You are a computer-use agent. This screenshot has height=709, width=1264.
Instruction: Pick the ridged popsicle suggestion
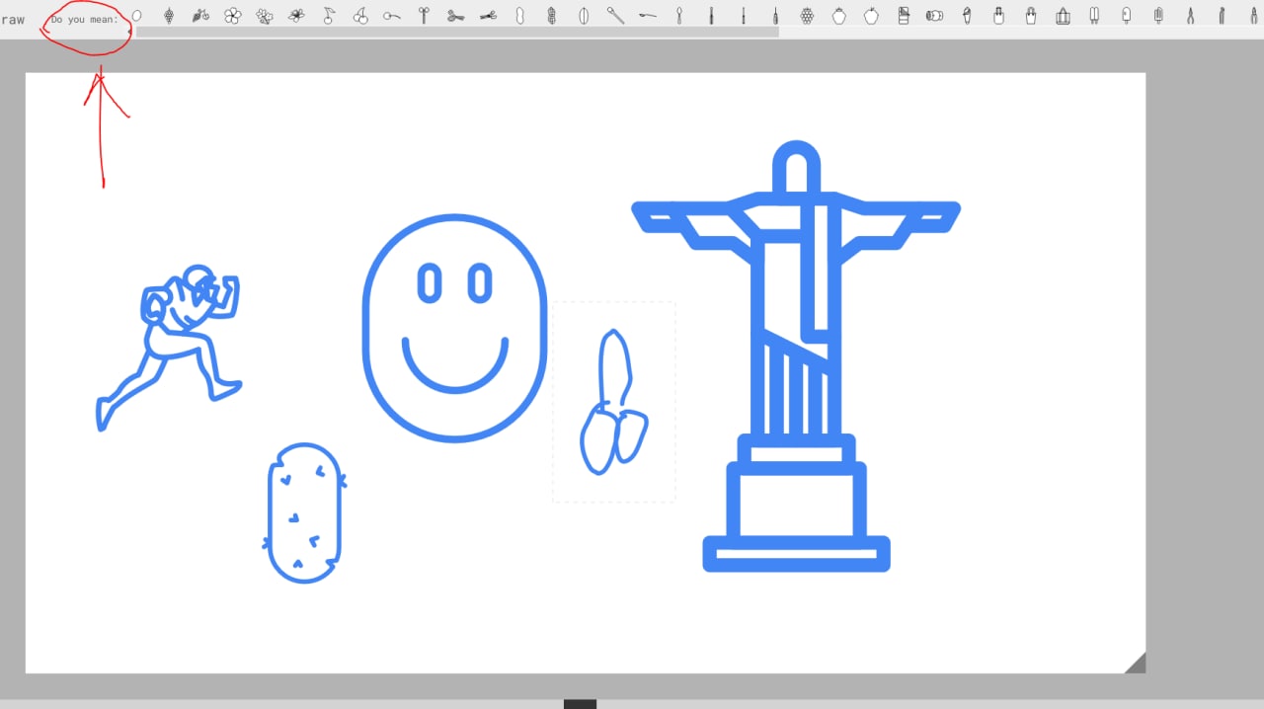tap(1158, 16)
